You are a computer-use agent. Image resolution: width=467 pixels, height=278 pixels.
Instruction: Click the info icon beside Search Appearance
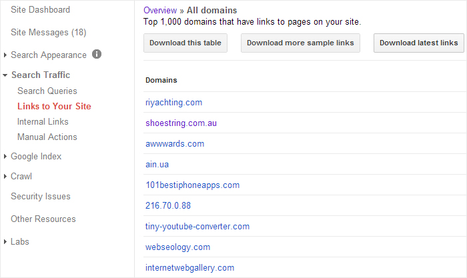(x=97, y=54)
